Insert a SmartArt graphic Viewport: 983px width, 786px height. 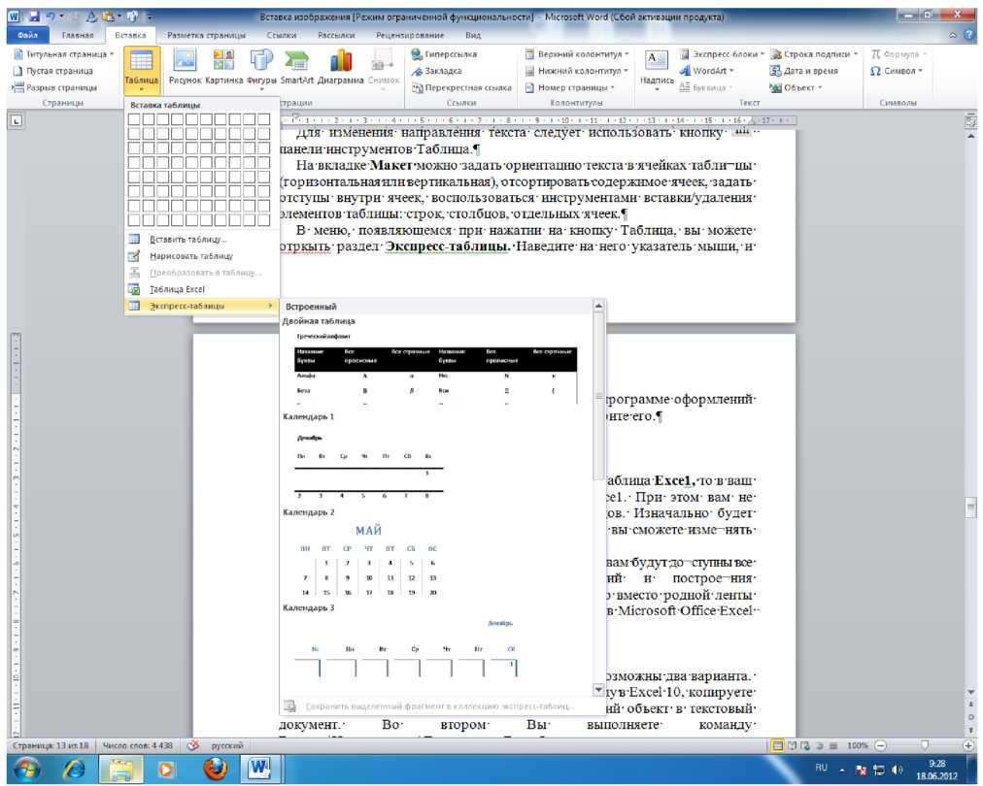296,68
